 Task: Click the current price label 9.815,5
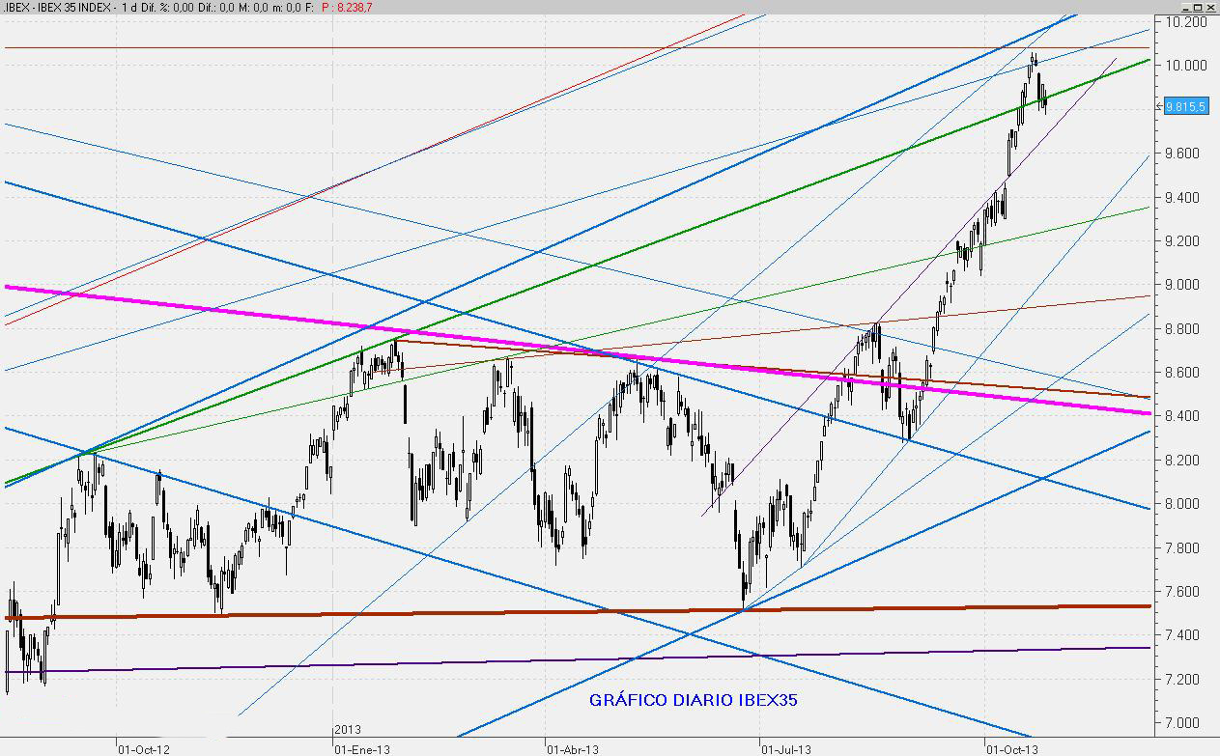(x=1185, y=107)
